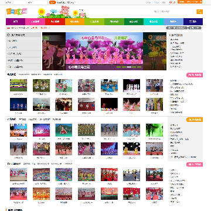Click the cartoon pig and sunflowers banner
211x211 pixels.
pos(62,12)
